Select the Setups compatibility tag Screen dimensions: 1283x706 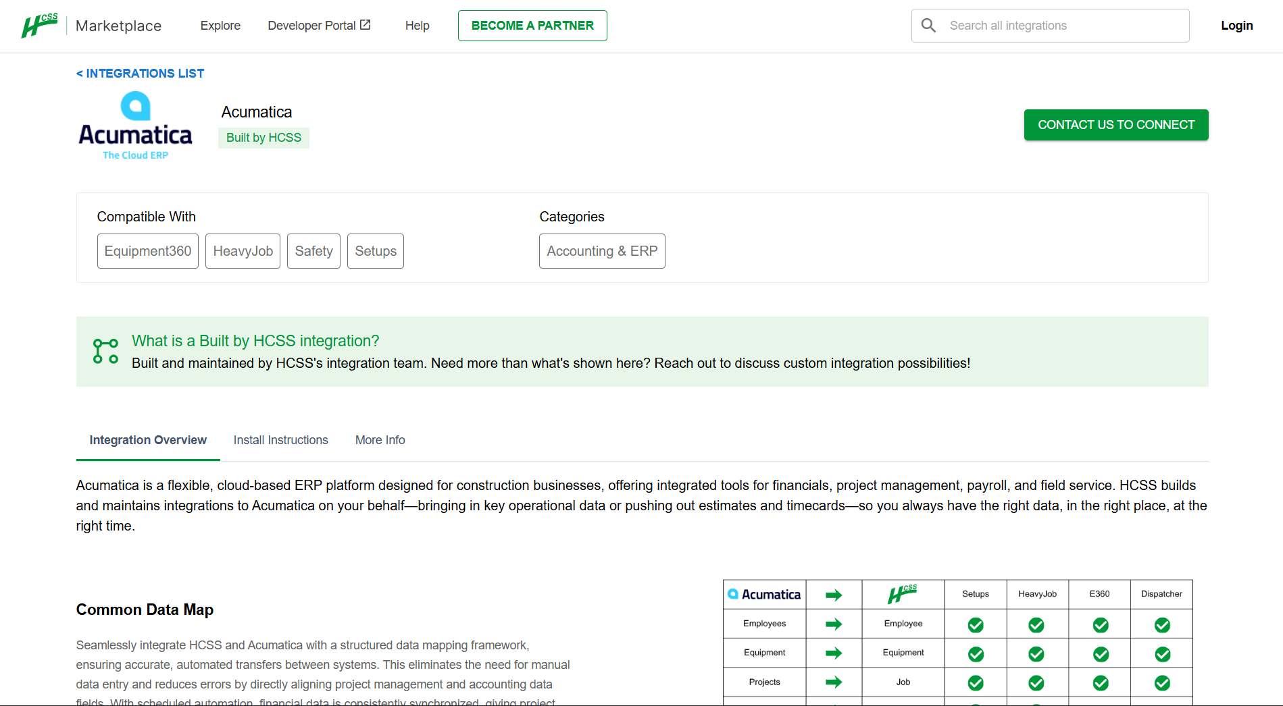376,251
